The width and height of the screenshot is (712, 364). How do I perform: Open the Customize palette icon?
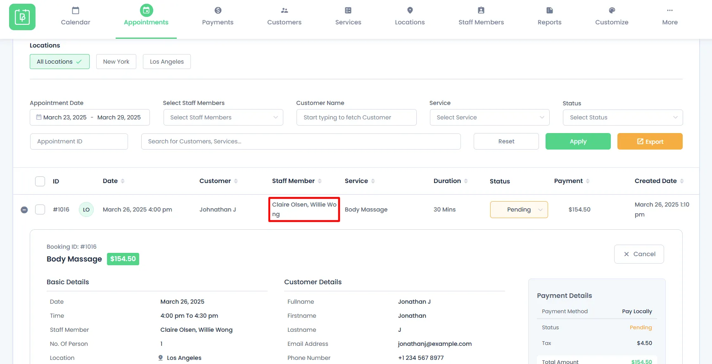(x=612, y=10)
